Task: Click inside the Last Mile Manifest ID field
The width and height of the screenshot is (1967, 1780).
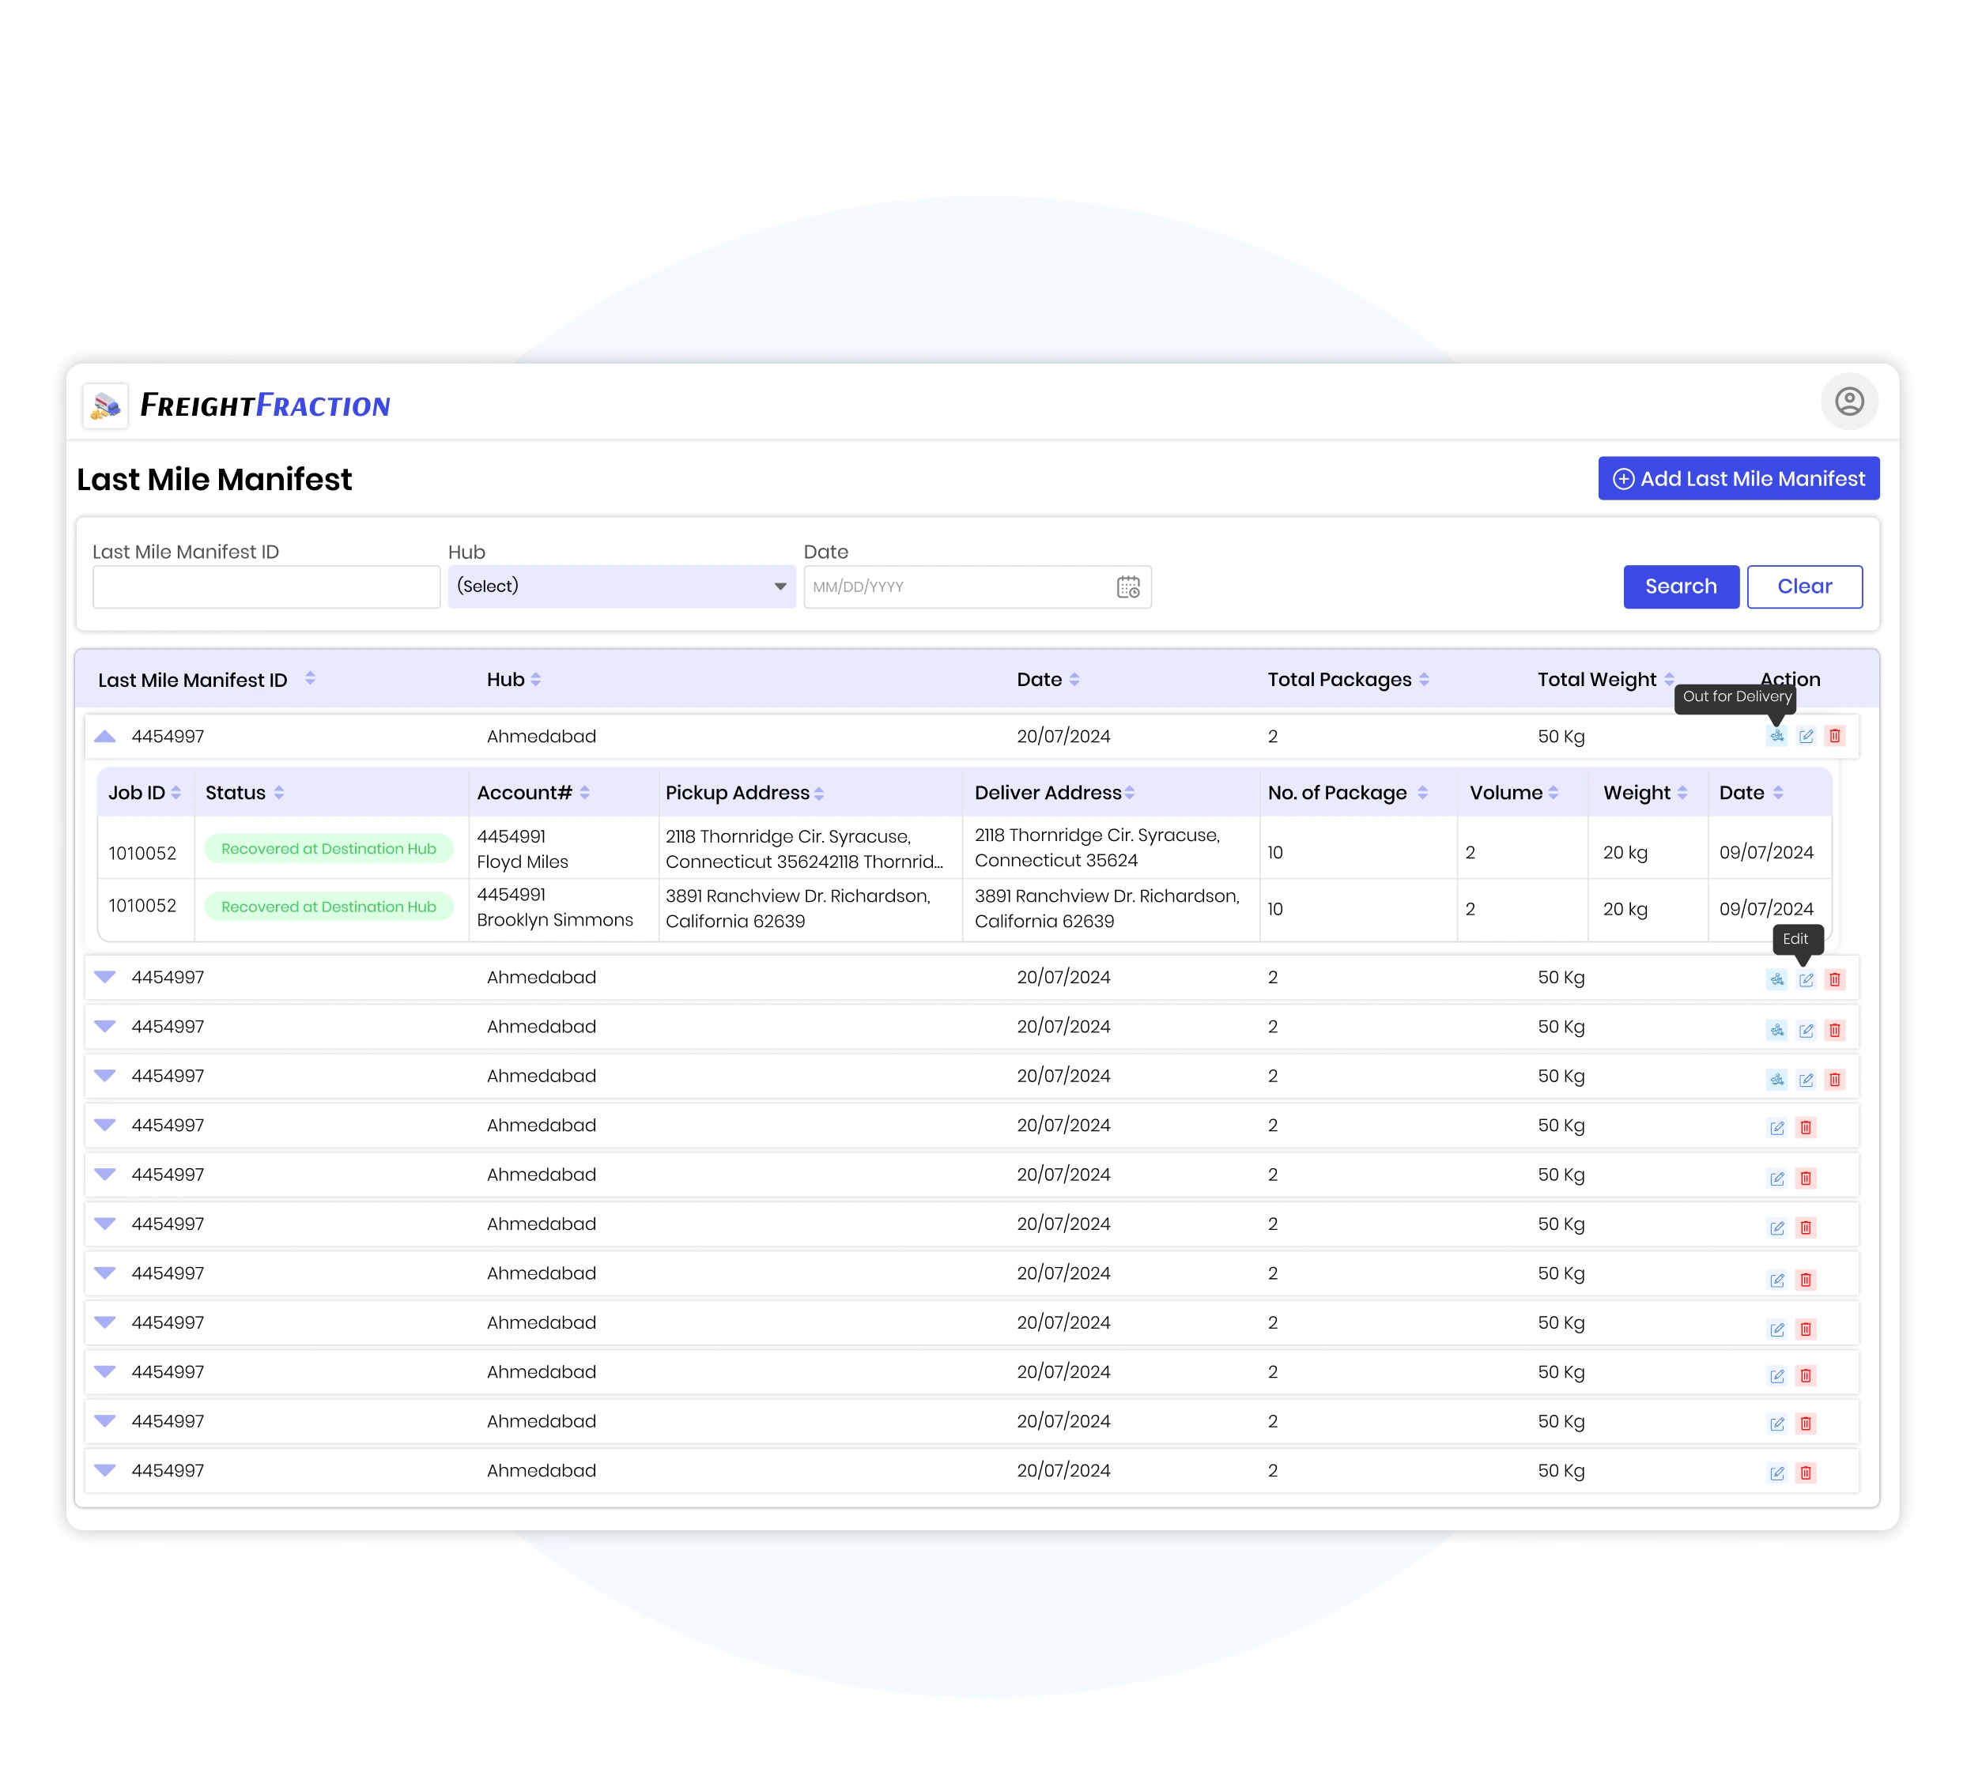Action: click(x=266, y=586)
